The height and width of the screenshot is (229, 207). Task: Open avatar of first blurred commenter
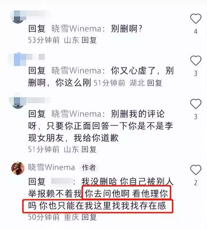(x=18, y=16)
